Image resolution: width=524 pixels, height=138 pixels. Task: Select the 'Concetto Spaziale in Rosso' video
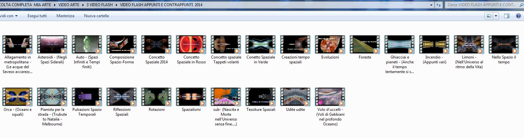click(191, 45)
